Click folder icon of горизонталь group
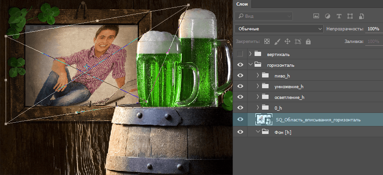This screenshot has width=383, height=175. pyautogui.click(x=258, y=65)
